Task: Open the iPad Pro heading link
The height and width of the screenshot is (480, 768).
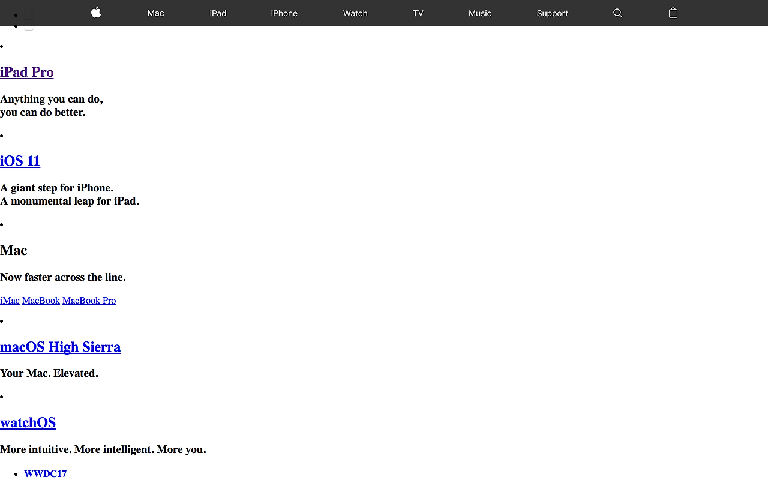Action: point(27,72)
